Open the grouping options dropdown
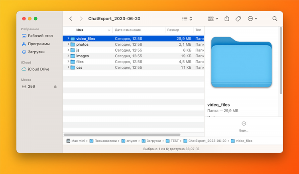The image size is (299, 174). click(x=213, y=19)
